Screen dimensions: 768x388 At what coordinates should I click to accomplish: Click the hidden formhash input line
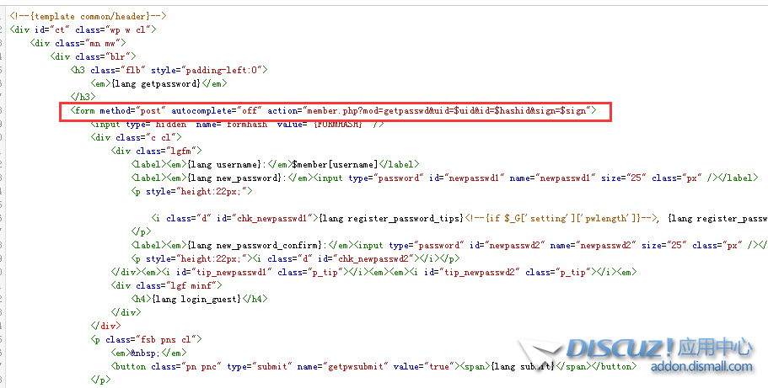[238, 124]
